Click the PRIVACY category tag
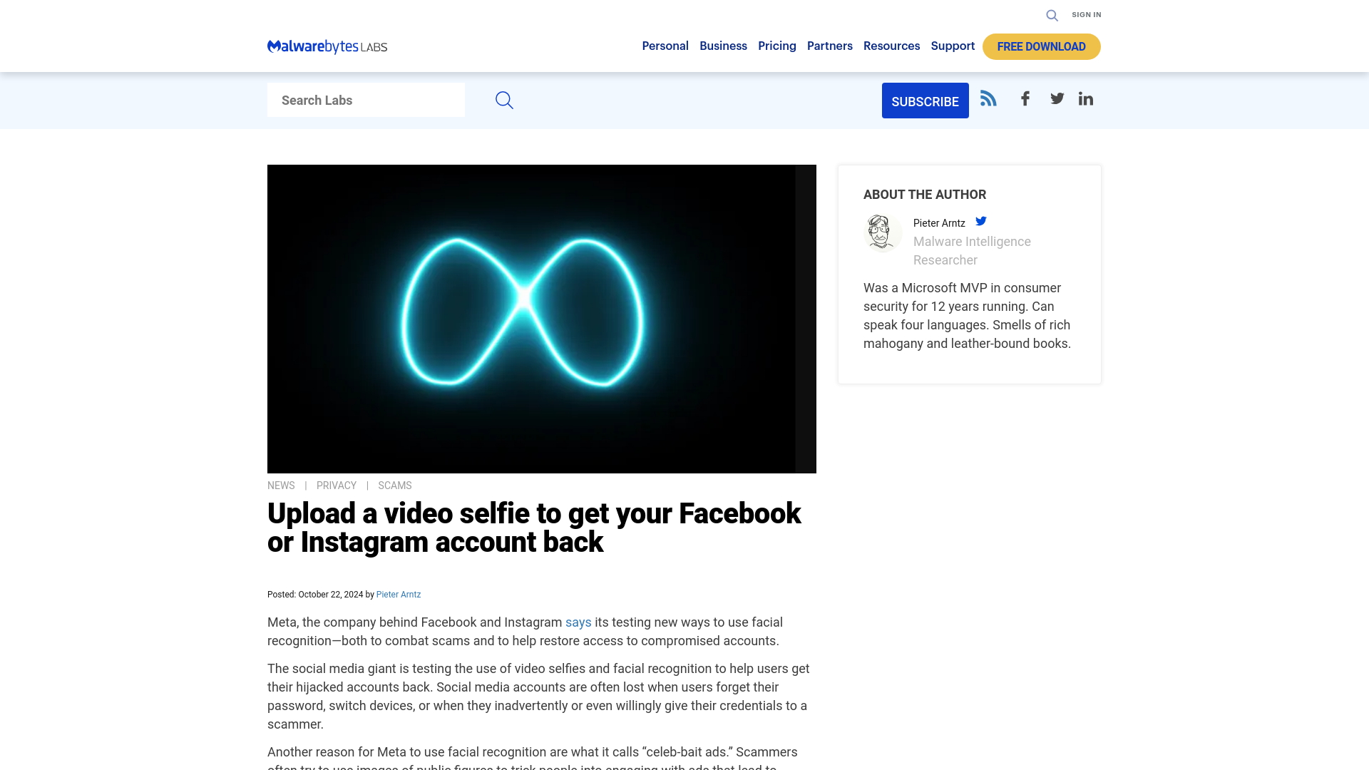 [x=336, y=485]
